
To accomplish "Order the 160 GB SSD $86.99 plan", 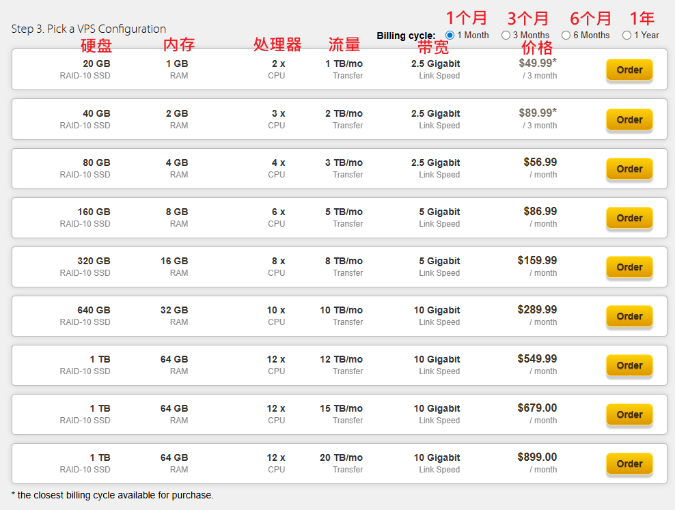I will pyautogui.click(x=629, y=218).
